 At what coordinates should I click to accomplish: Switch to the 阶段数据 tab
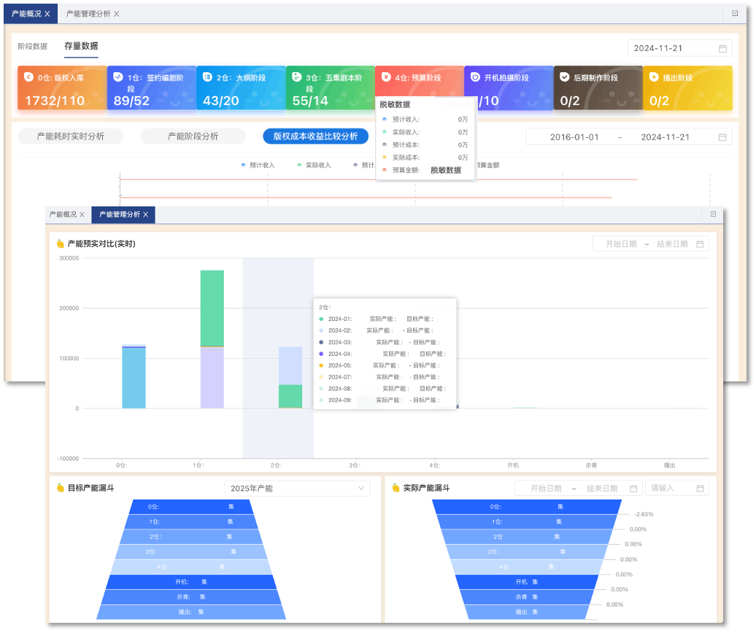tap(33, 46)
